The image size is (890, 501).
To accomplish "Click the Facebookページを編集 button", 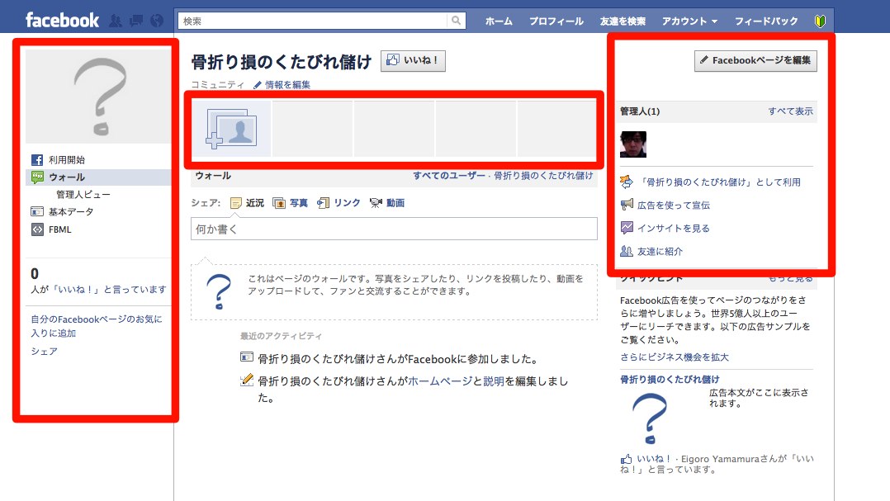I will point(755,61).
